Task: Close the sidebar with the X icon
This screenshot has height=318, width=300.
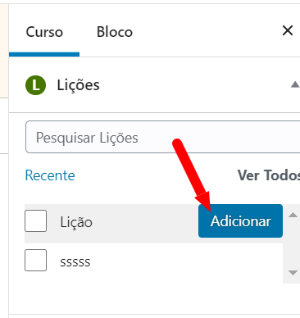Action: [x=288, y=30]
